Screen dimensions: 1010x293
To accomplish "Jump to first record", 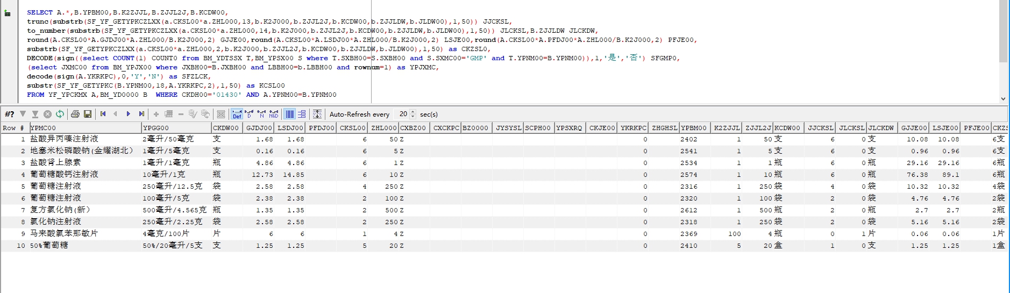I will point(103,114).
